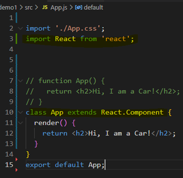Screen dimensions: 183x178
Task: Click the opening <h2> tag on line 12
Action: (80, 133)
